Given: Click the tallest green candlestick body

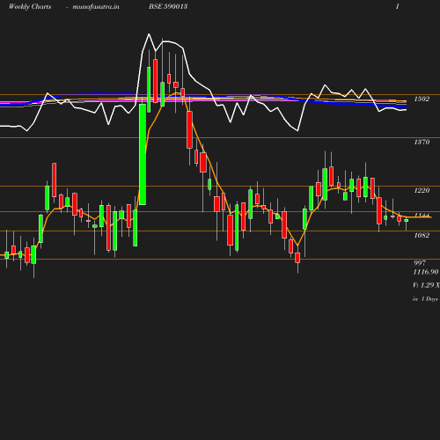Looking at the screenshot, I should click(x=143, y=154).
